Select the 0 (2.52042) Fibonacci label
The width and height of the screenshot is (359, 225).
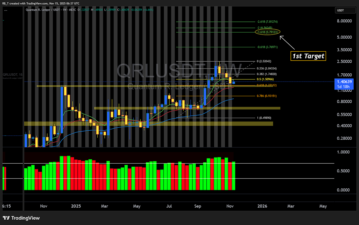click(x=264, y=61)
